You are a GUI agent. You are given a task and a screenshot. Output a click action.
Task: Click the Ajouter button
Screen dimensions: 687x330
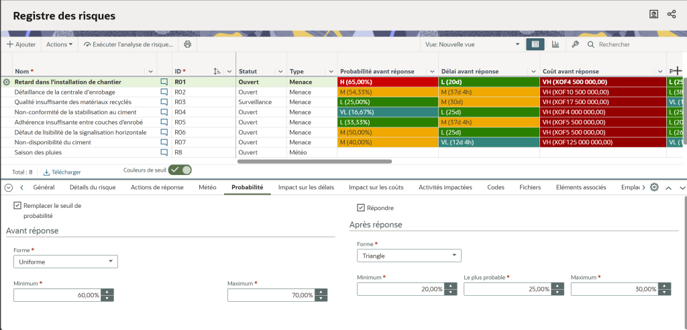21,44
